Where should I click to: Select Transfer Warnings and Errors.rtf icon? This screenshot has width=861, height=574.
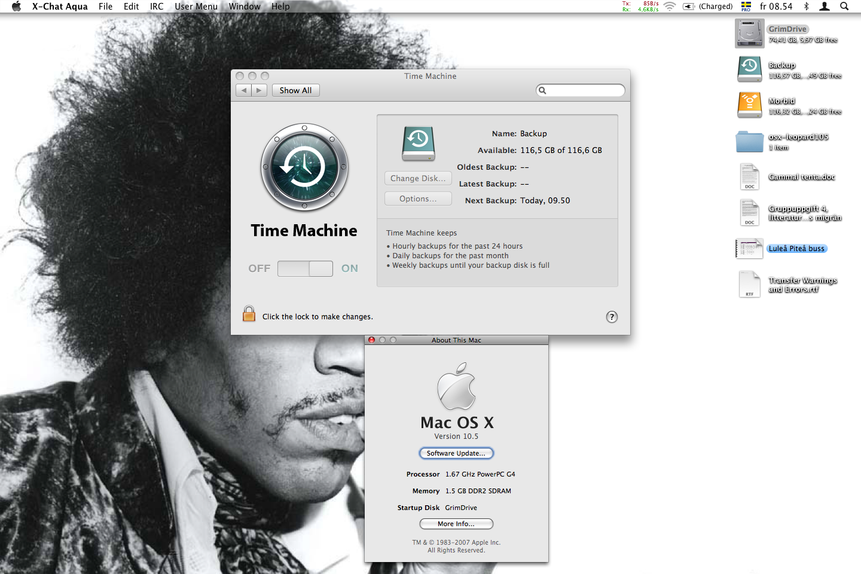750,285
